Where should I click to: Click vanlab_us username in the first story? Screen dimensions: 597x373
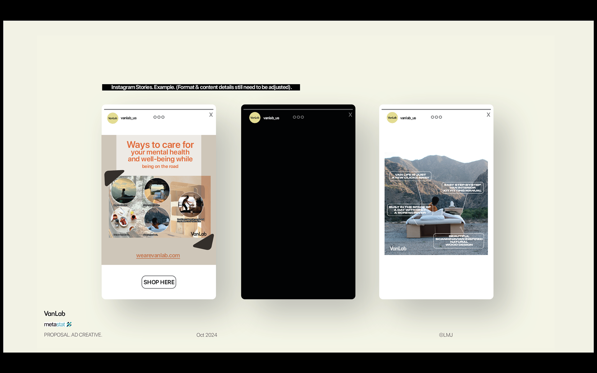pos(128,118)
